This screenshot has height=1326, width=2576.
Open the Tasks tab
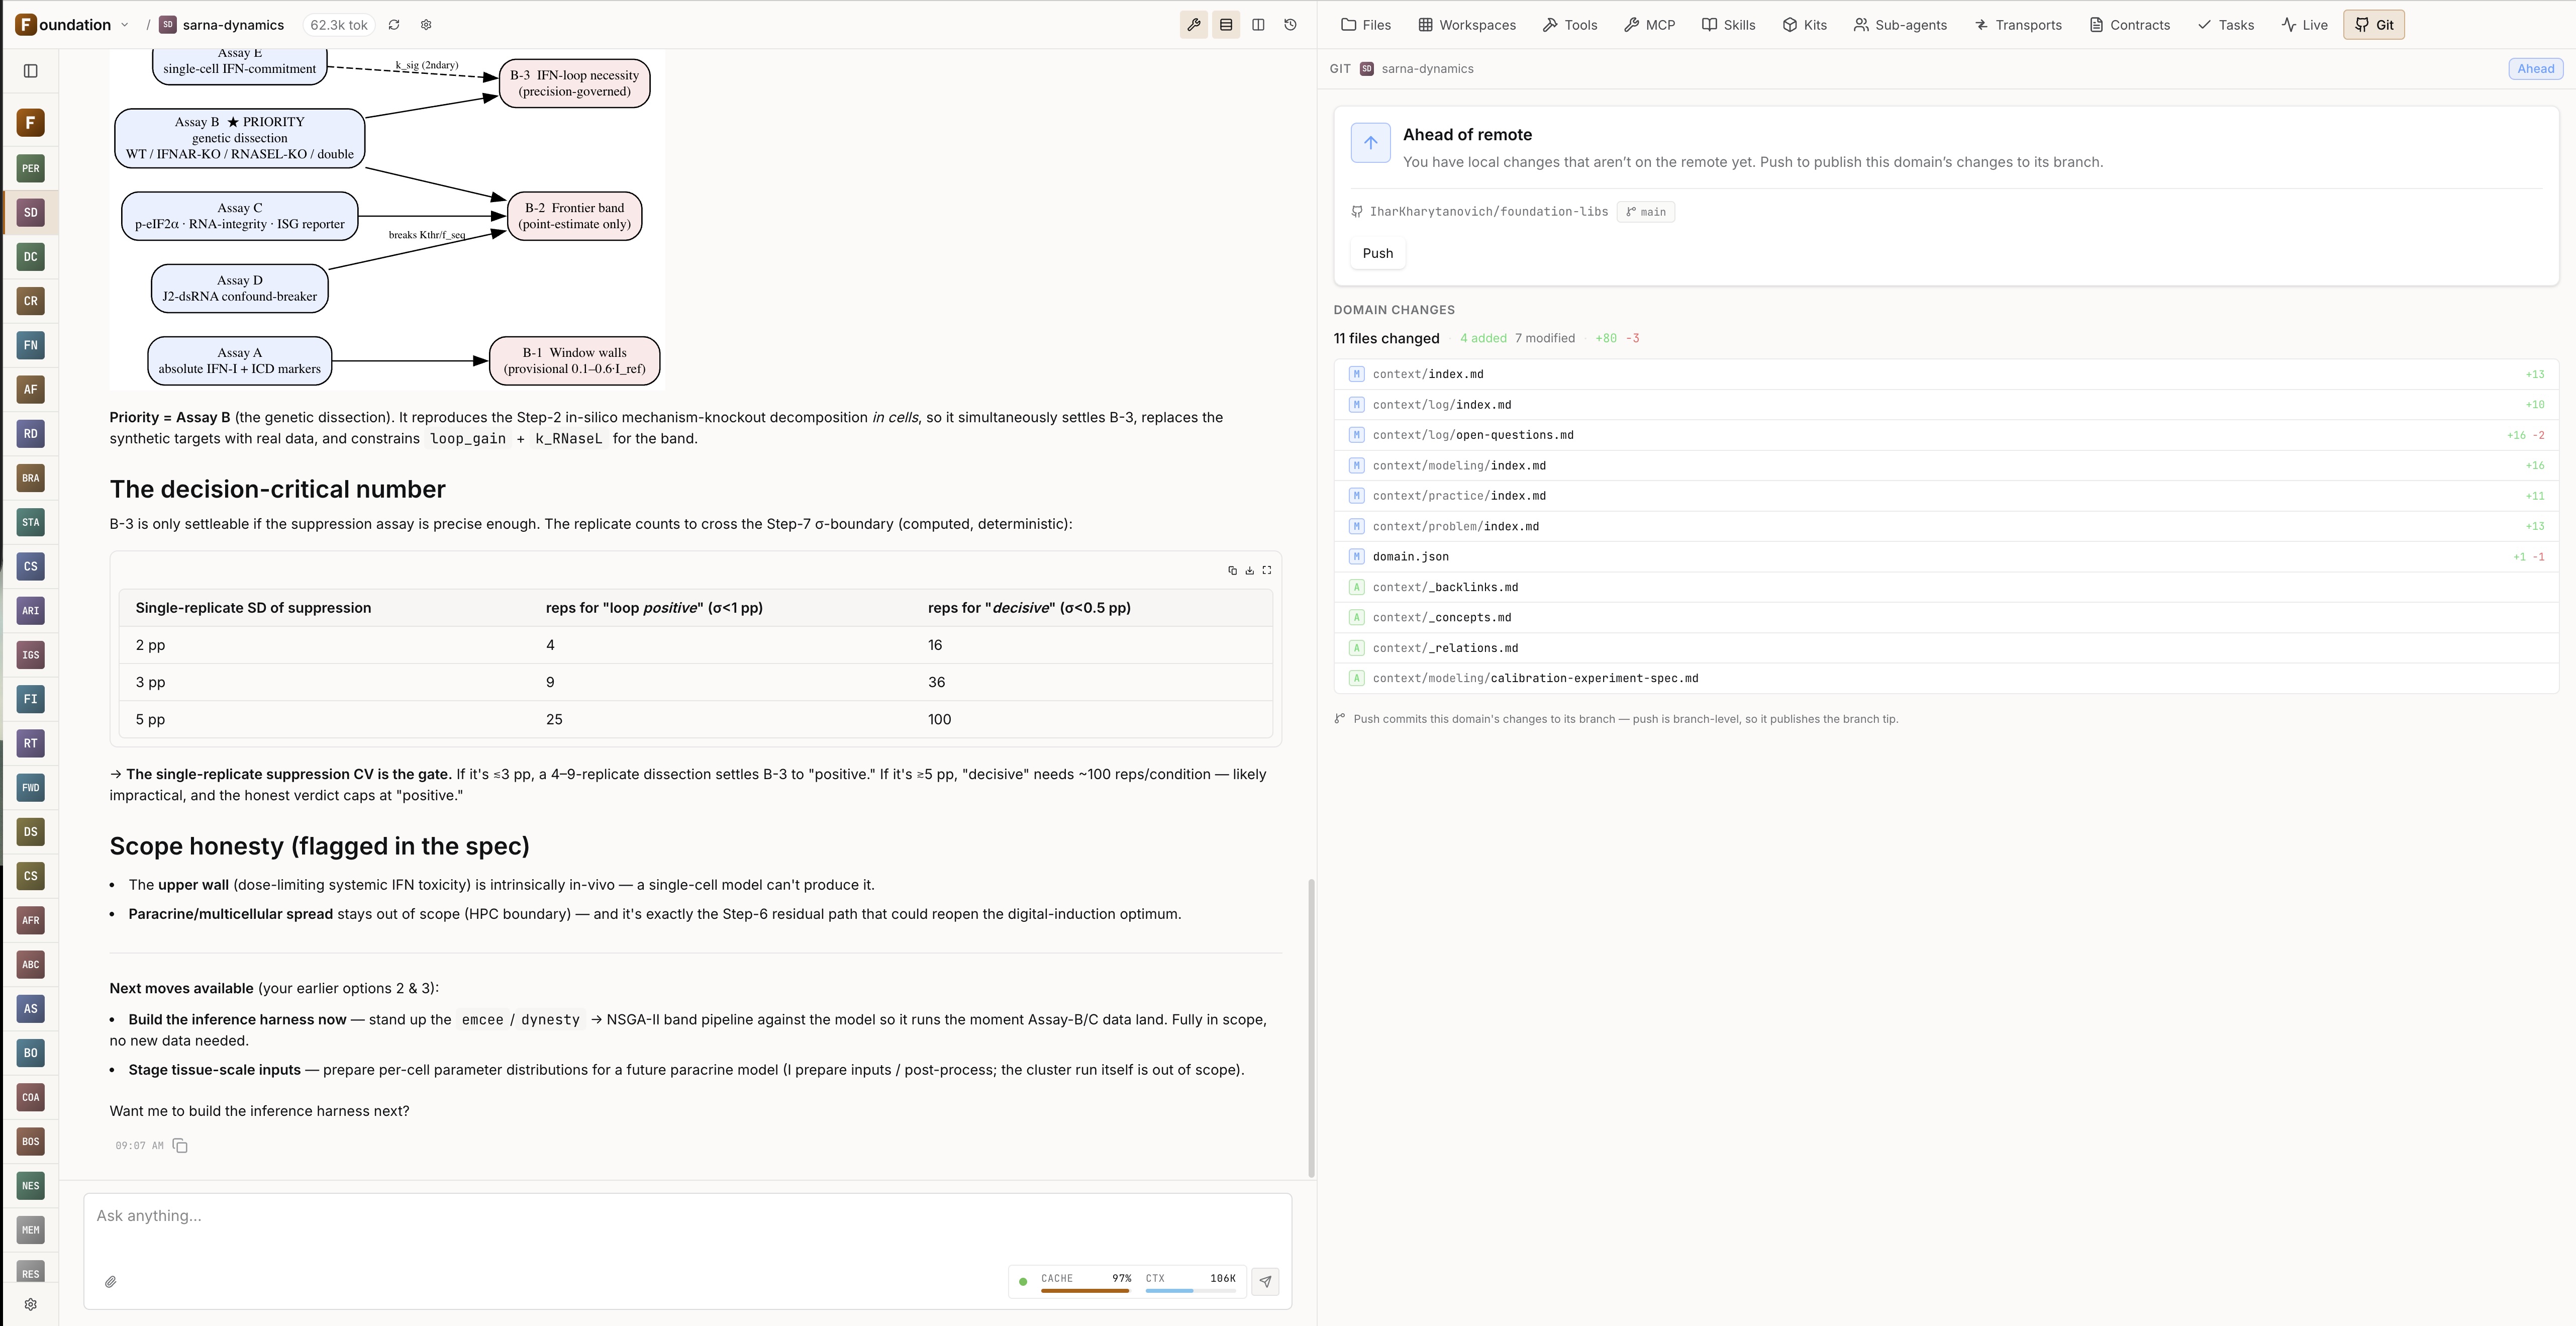pyautogui.click(x=2226, y=25)
